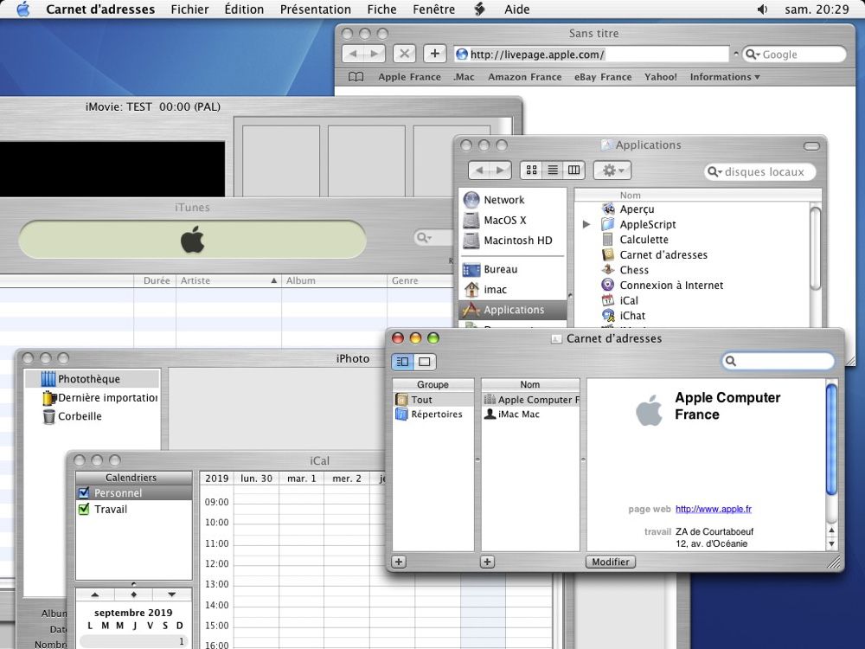The width and height of the screenshot is (865, 649).
Task: Select Répertoires group in Address Book
Action: click(432, 414)
